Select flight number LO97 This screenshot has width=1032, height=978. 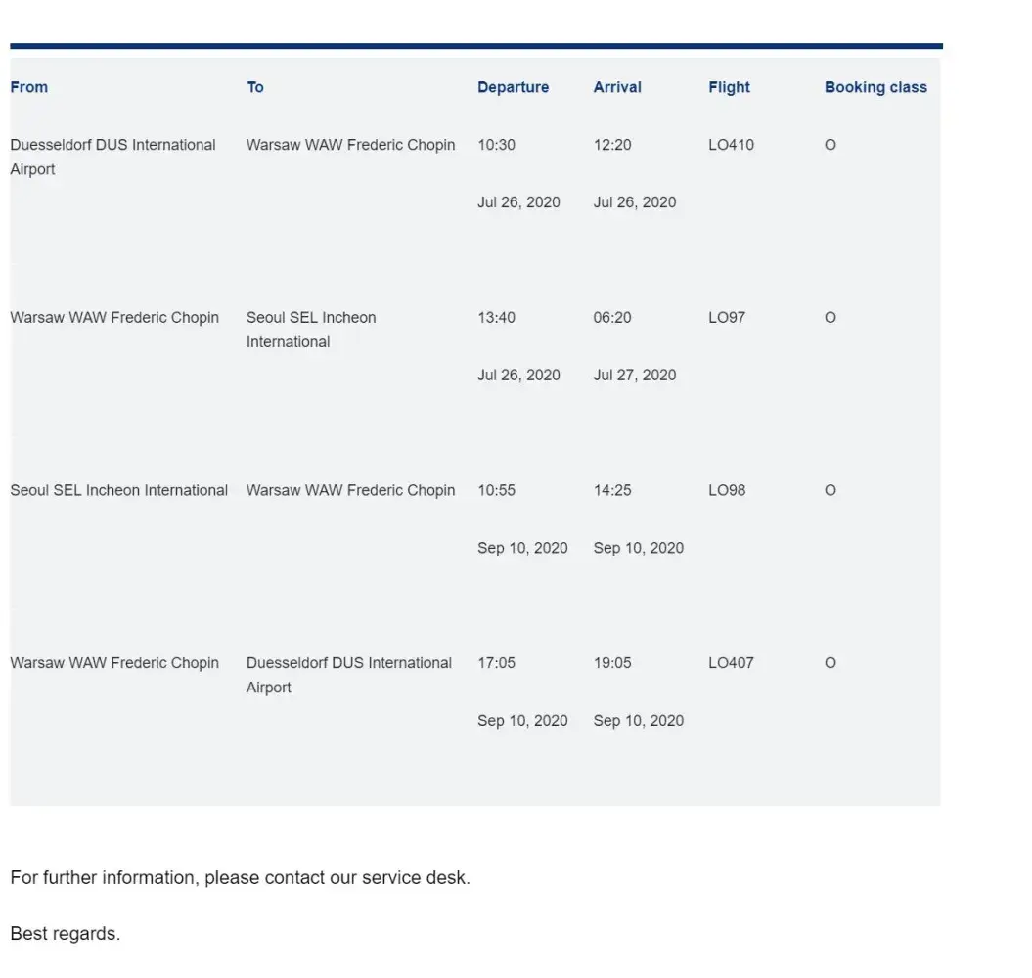point(726,318)
